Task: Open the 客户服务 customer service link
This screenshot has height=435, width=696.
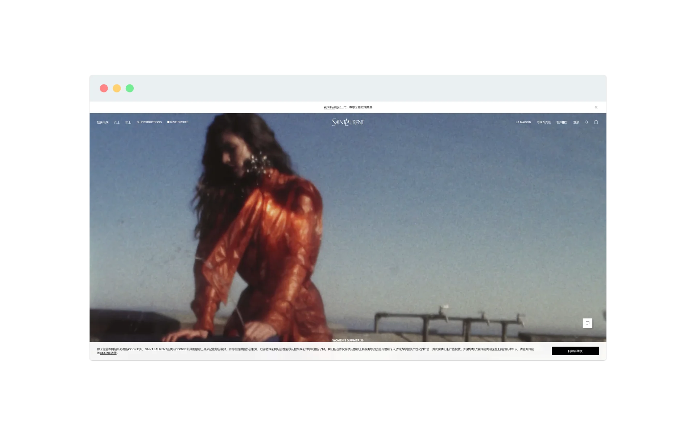Action: (x=562, y=123)
